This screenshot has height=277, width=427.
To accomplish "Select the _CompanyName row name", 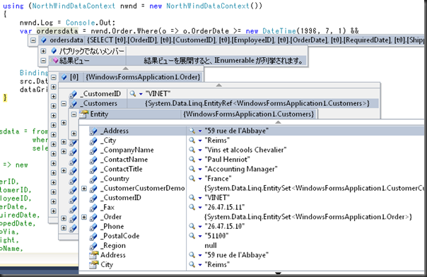I will point(127,150).
